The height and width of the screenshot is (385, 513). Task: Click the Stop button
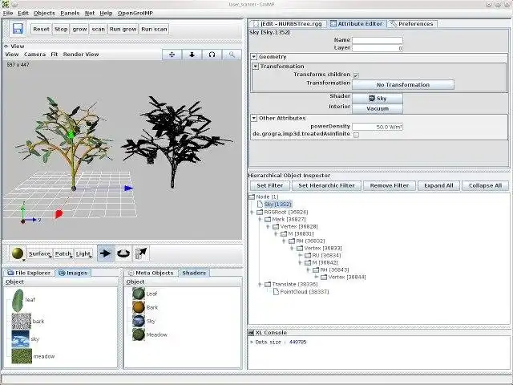61,29
